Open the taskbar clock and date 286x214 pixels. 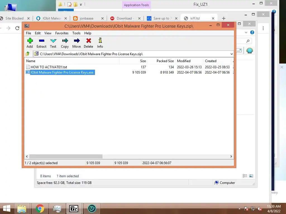tap(274, 209)
